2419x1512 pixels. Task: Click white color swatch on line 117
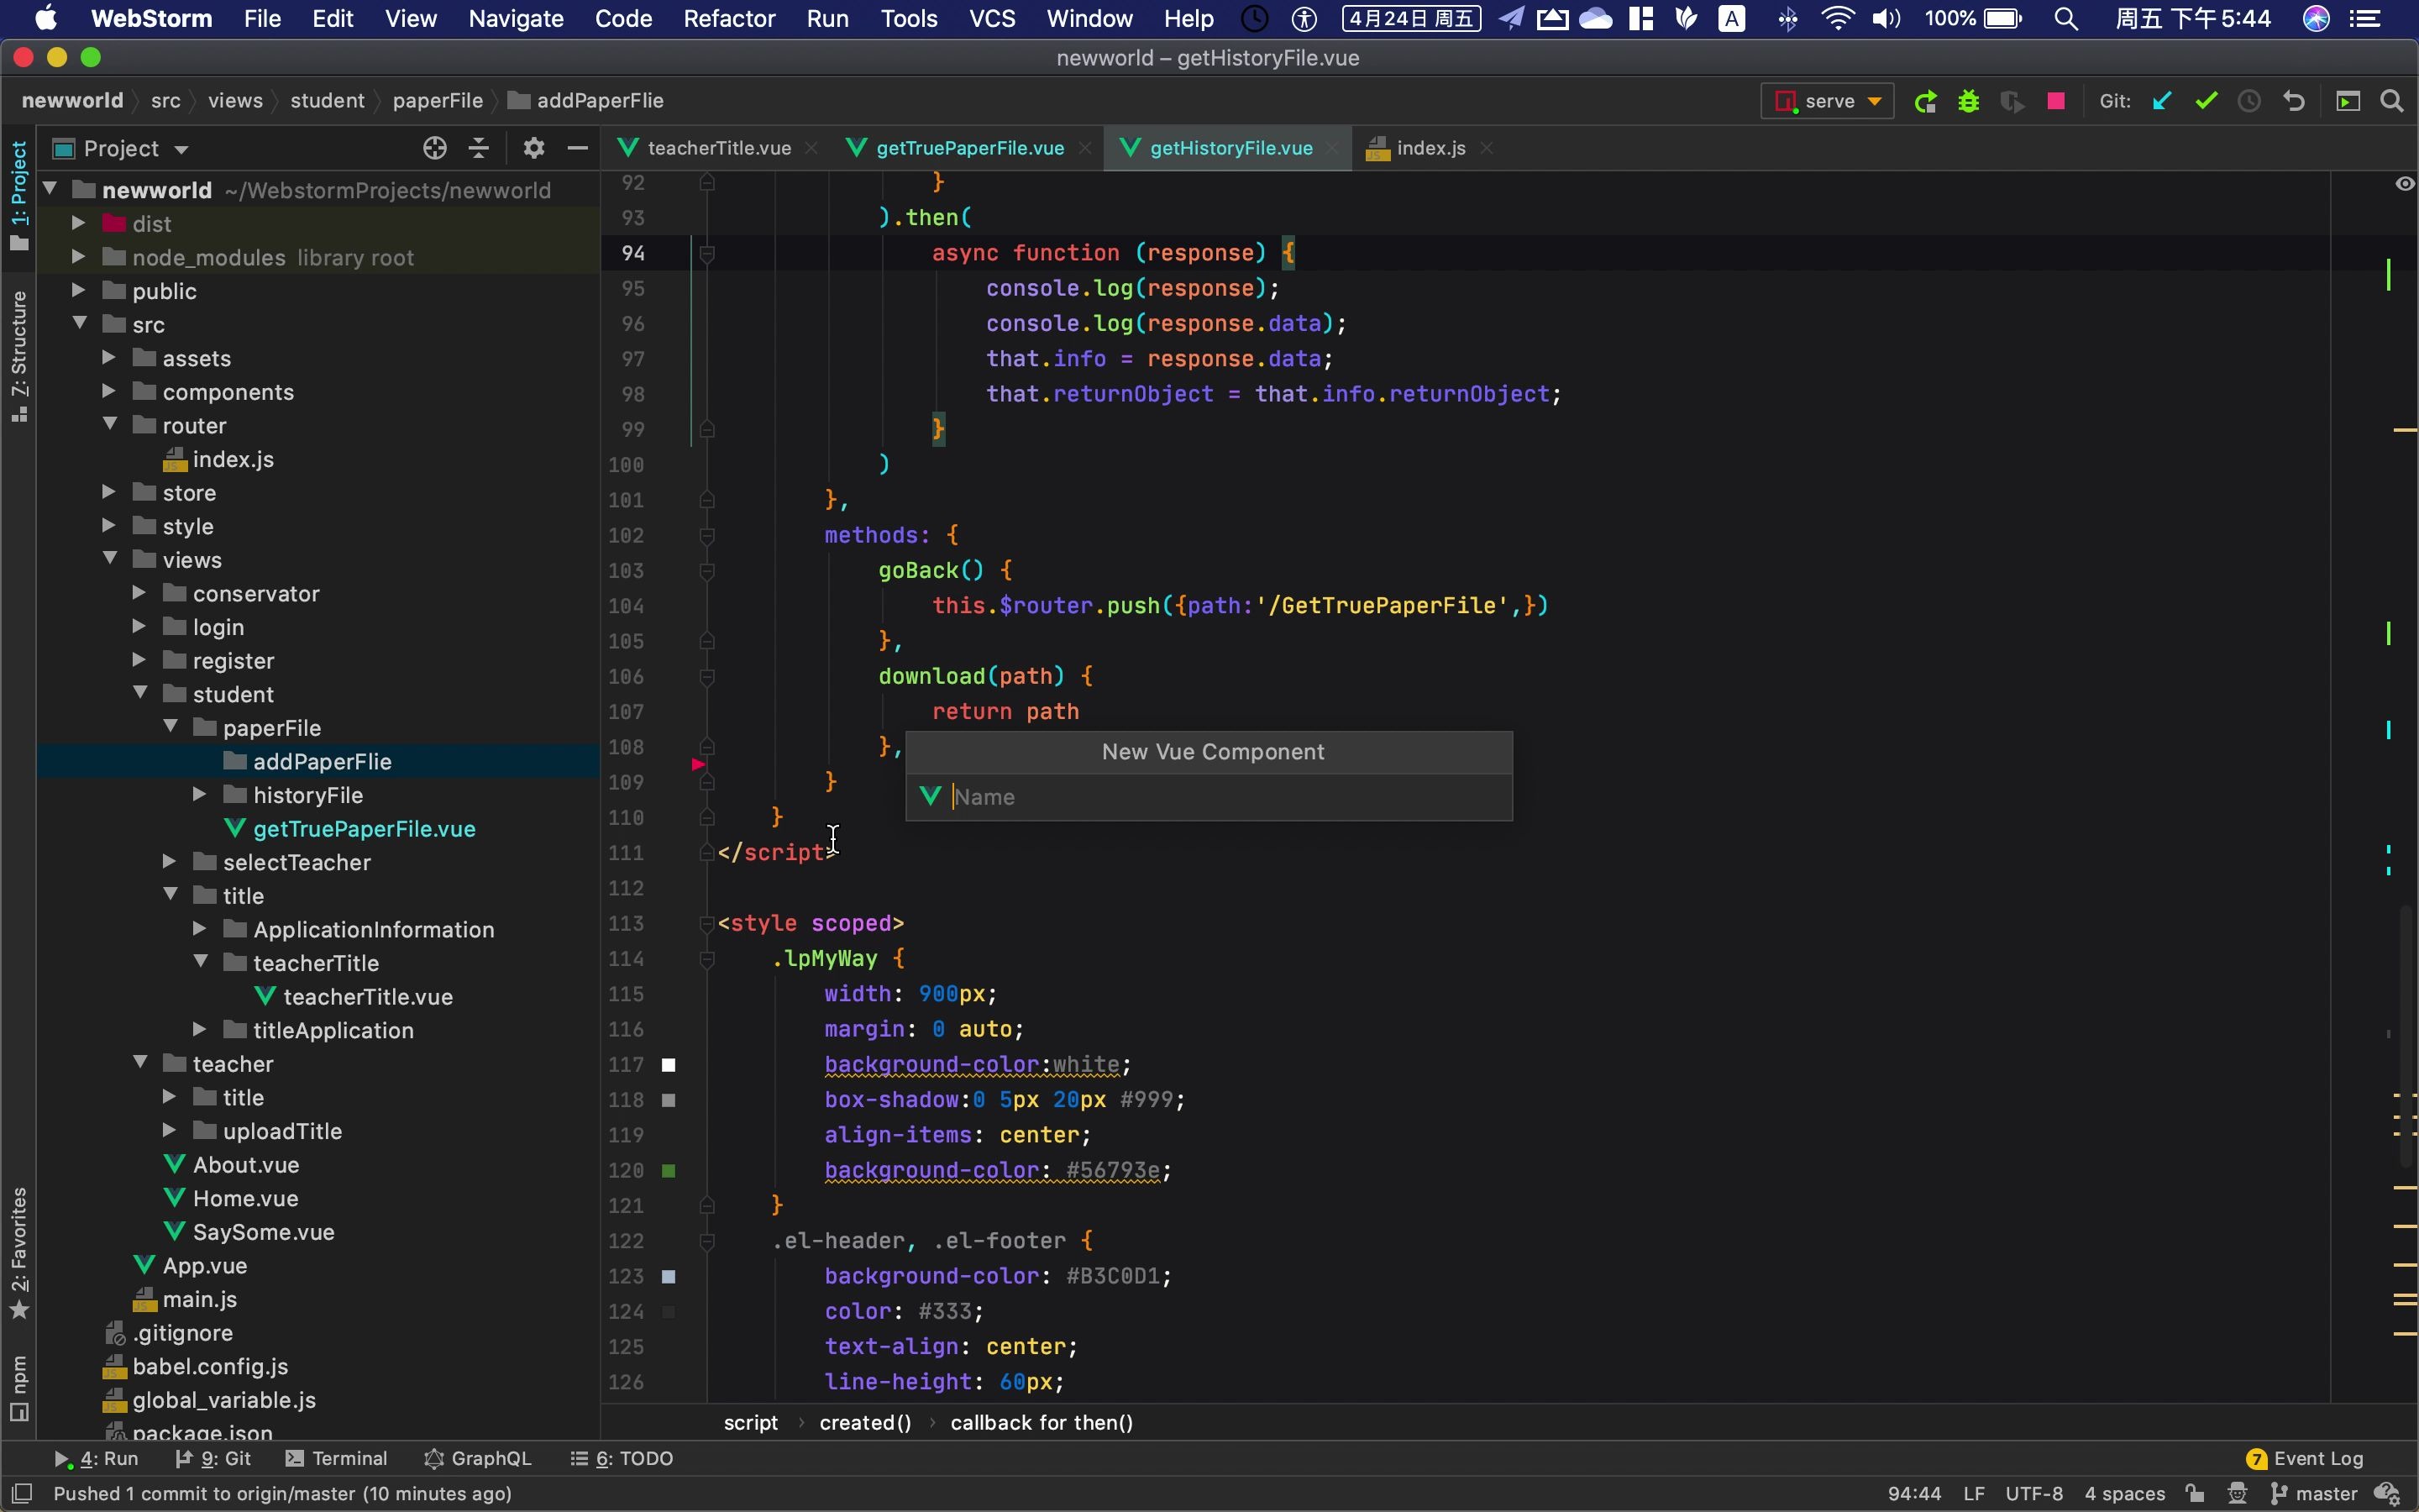click(669, 1065)
